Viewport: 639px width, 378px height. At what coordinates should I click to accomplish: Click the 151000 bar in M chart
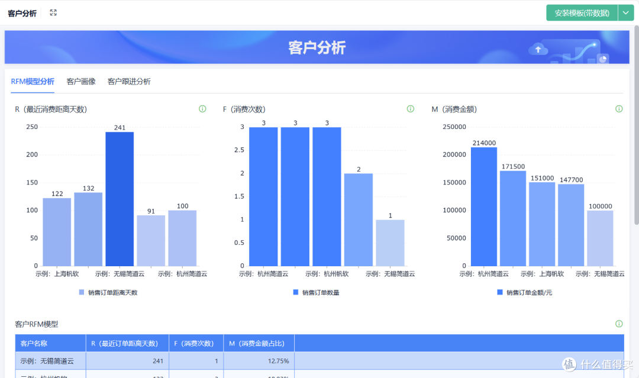pyautogui.click(x=542, y=224)
